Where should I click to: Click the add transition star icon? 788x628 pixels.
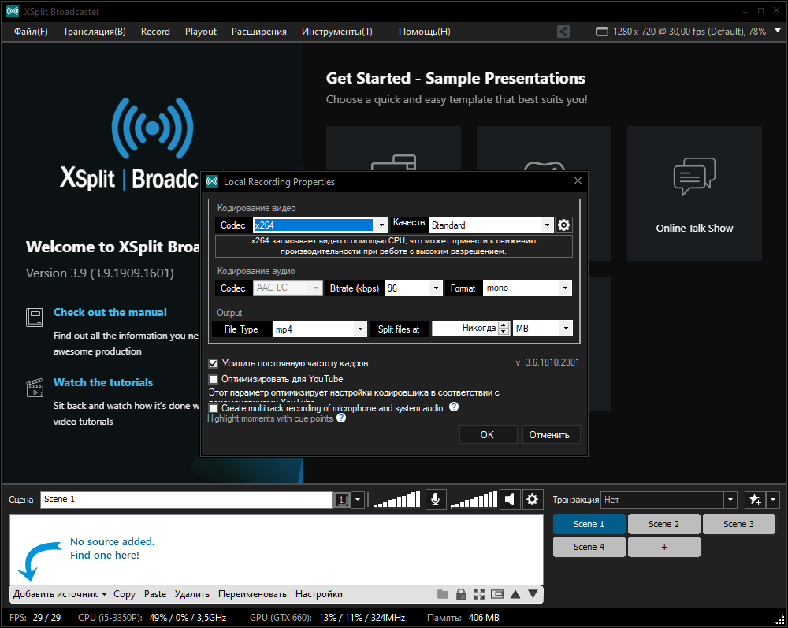pyautogui.click(x=754, y=500)
